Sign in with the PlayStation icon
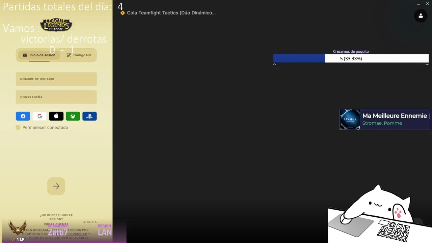The width and height of the screenshot is (432, 243). (89, 116)
